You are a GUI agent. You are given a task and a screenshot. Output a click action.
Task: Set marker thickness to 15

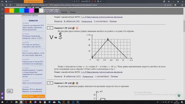57,12
